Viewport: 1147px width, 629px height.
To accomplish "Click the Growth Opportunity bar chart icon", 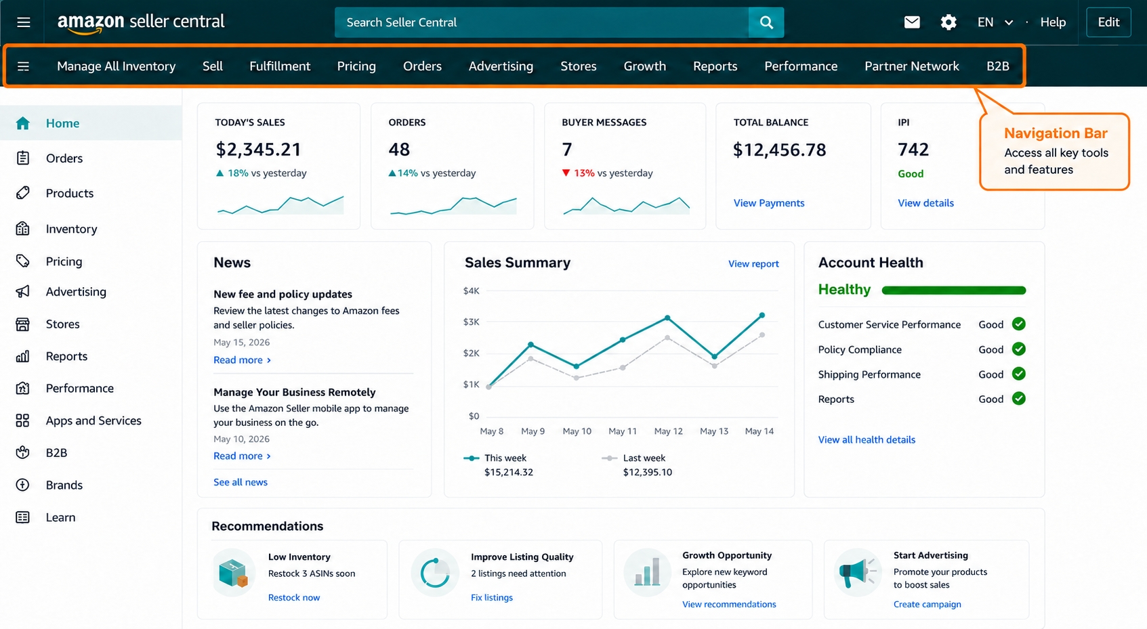I will (647, 573).
